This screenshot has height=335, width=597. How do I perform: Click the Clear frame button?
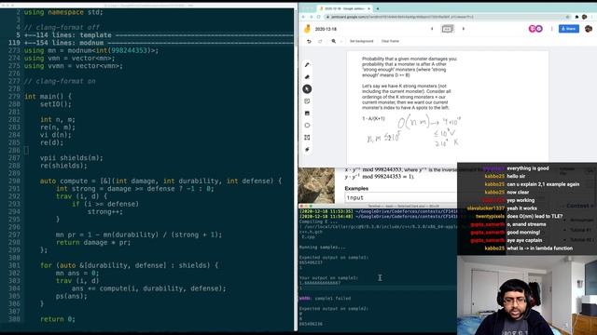(x=390, y=41)
